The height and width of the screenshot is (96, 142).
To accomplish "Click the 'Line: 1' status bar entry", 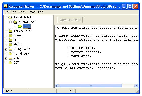I will [8, 91].
